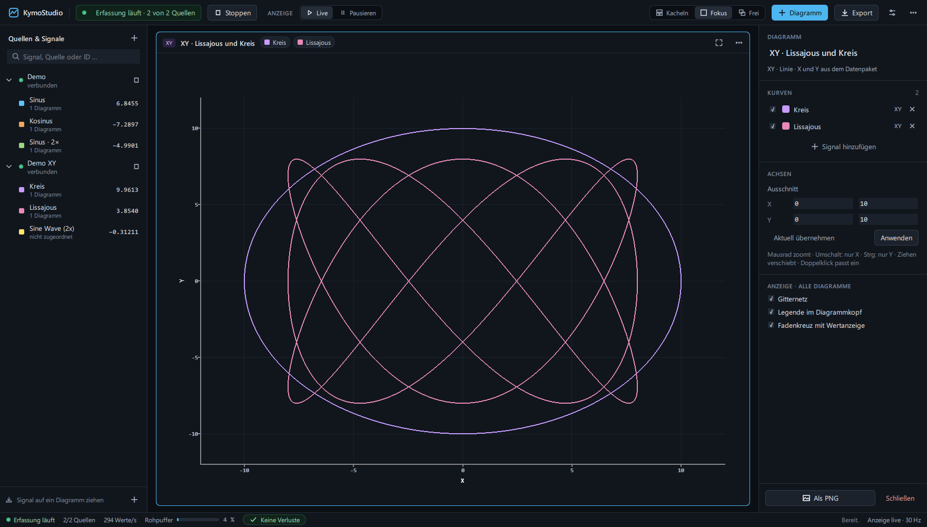Image resolution: width=927 pixels, height=527 pixels.
Task: Click the X axis minimum input field
Action: coord(823,203)
